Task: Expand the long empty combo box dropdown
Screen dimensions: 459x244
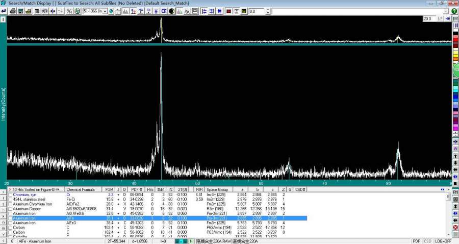Action: 446,11
